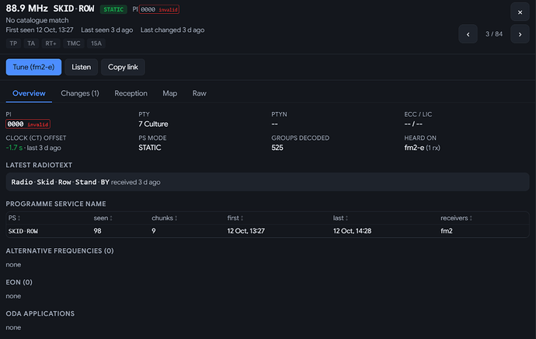The image size is (536, 339).
Task: Close the station detail panel
Action: click(x=520, y=12)
